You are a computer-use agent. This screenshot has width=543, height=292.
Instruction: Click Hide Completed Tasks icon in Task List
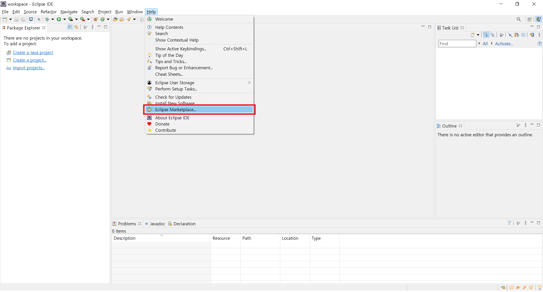click(510, 35)
